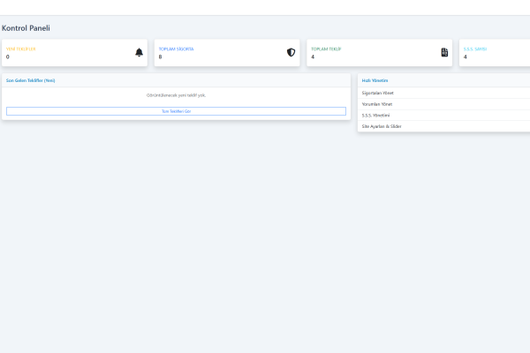530x353 pixels.
Task: Click the document icon in Toplam Teklif
Action: tap(444, 53)
